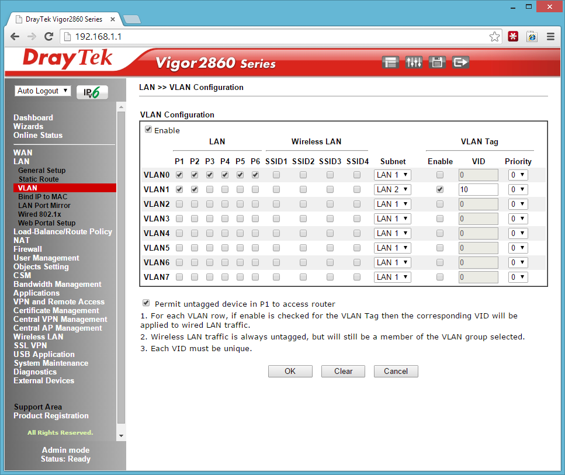Image resolution: width=565 pixels, height=475 pixels.
Task: Go back to previous page
Action: [15, 36]
